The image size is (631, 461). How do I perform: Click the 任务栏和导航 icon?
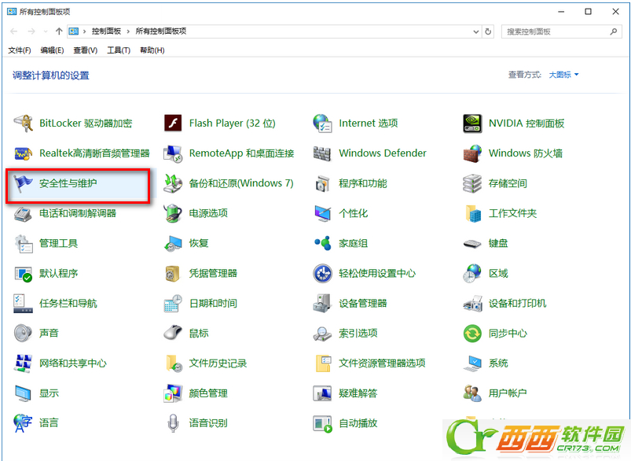pos(23,304)
